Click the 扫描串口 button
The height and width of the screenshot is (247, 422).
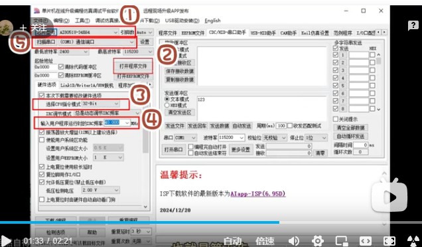click(x=46, y=42)
